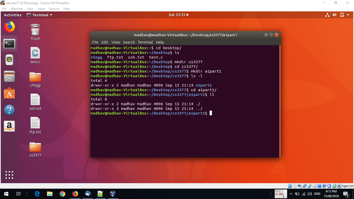Click network meter widget D: 0 U: 355
Image resolution: width=354 pixels, height=199 pixels.
(x=280, y=194)
